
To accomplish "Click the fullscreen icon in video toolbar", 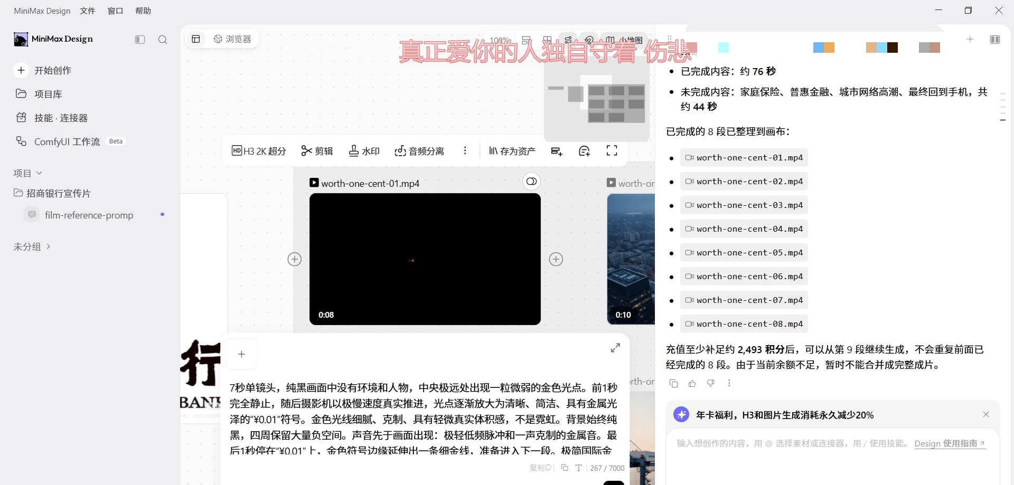I will [x=612, y=151].
